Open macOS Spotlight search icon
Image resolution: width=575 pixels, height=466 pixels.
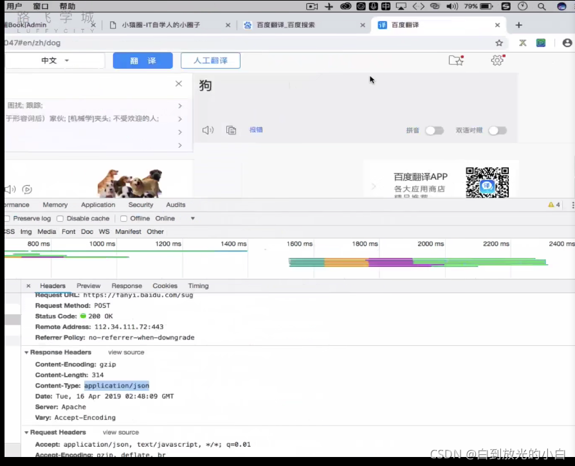(x=542, y=6)
